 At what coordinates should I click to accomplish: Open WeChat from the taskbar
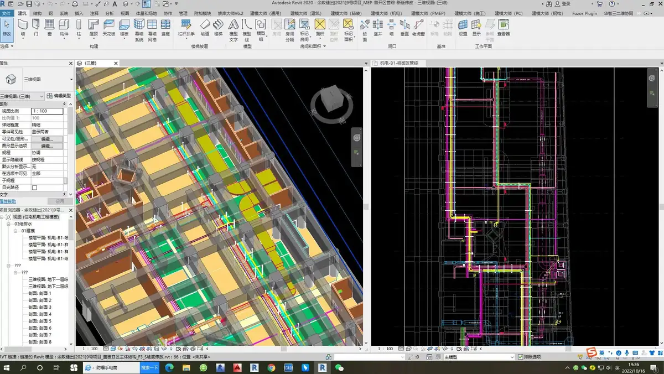click(x=339, y=367)
